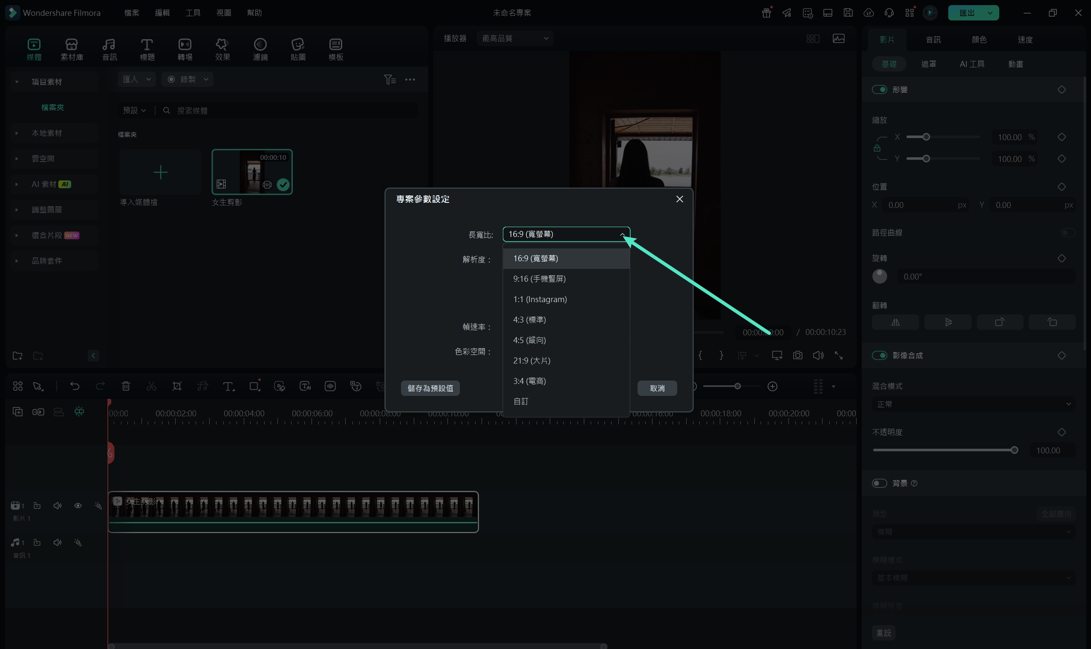Click the fullscreen expand icon under player
Viewport: 1091px width, 649px height.
click(x=839, y=355)
